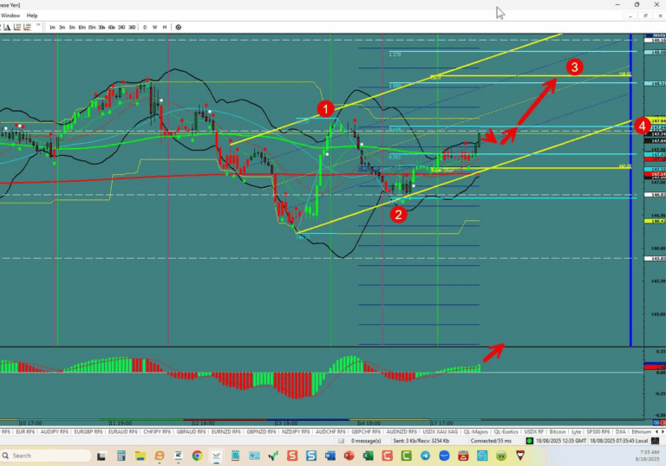Select the Ethirium tab
Screen dimensions: 666x466
641,431
